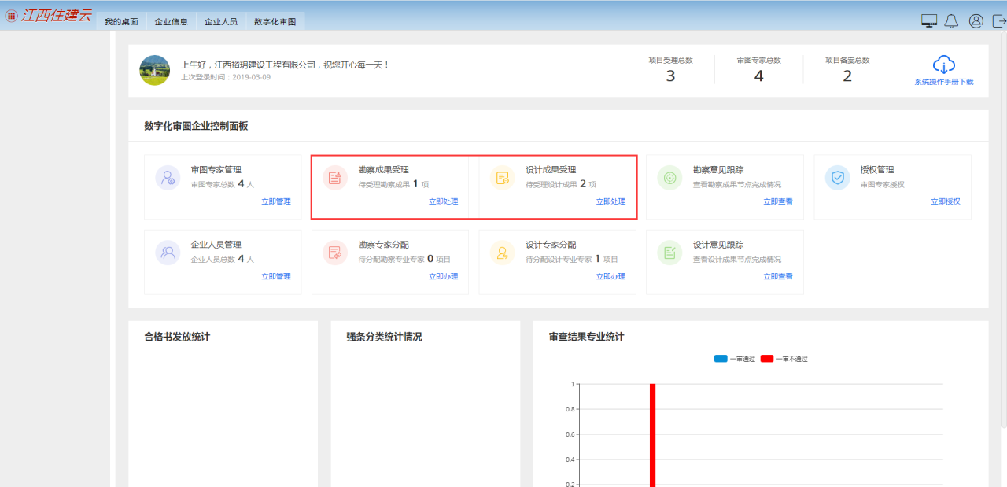The width and height of the screenshot is (1007, 487).
Task: Click the 勘察专家分配 card icon
Action: coord(335,253)
